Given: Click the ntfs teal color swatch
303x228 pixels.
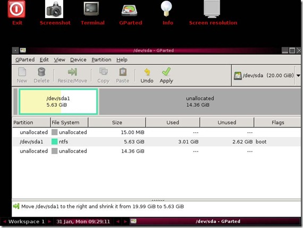Looking at the screenshot, I should [x=55, y=141].
